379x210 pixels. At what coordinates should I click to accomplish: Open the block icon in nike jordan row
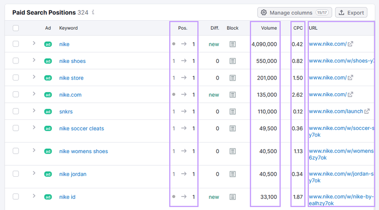[x=232, y=174]
